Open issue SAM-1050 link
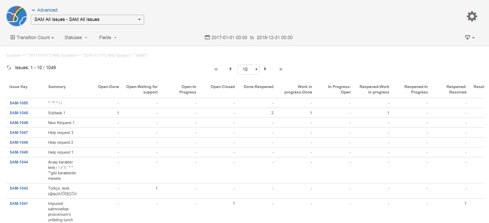489x223 pixels. coord(19,103)
